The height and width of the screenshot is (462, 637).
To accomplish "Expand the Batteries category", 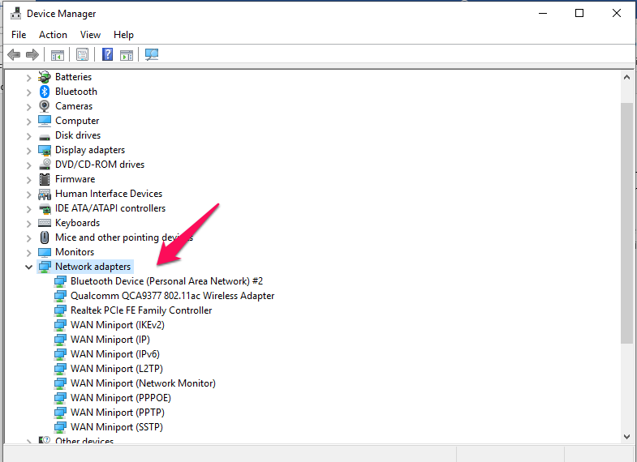I will tap(29, 77).
